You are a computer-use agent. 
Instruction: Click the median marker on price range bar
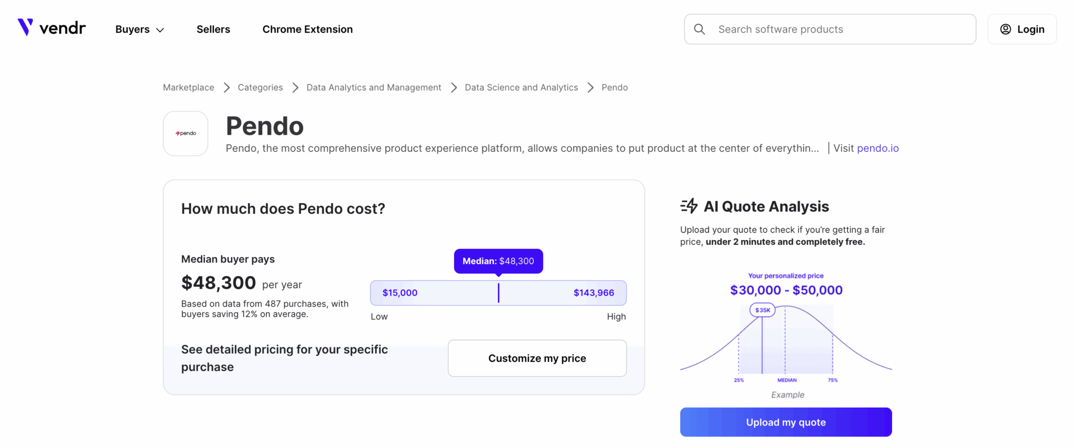[x=498, y=293]
